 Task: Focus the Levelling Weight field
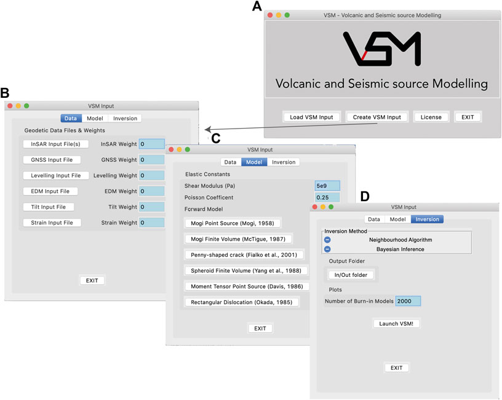(x=152, y=175)
